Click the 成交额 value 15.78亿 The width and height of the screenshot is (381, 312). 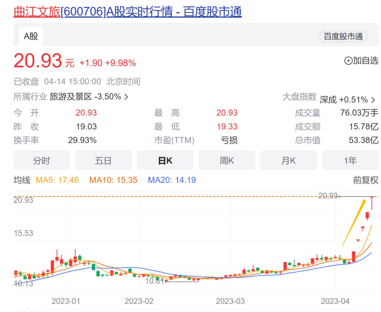pyautogui.click(x=364, y=126)
